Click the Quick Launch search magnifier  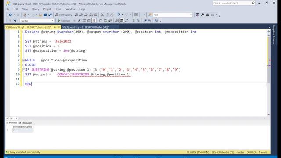coord(253,3)
